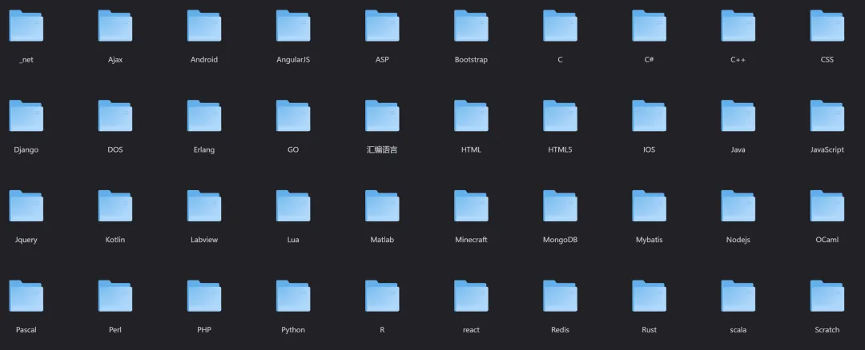Screen dimensions: 865x350
Task: Click the Perl folder icon
Action: click(x=115, y=296)
